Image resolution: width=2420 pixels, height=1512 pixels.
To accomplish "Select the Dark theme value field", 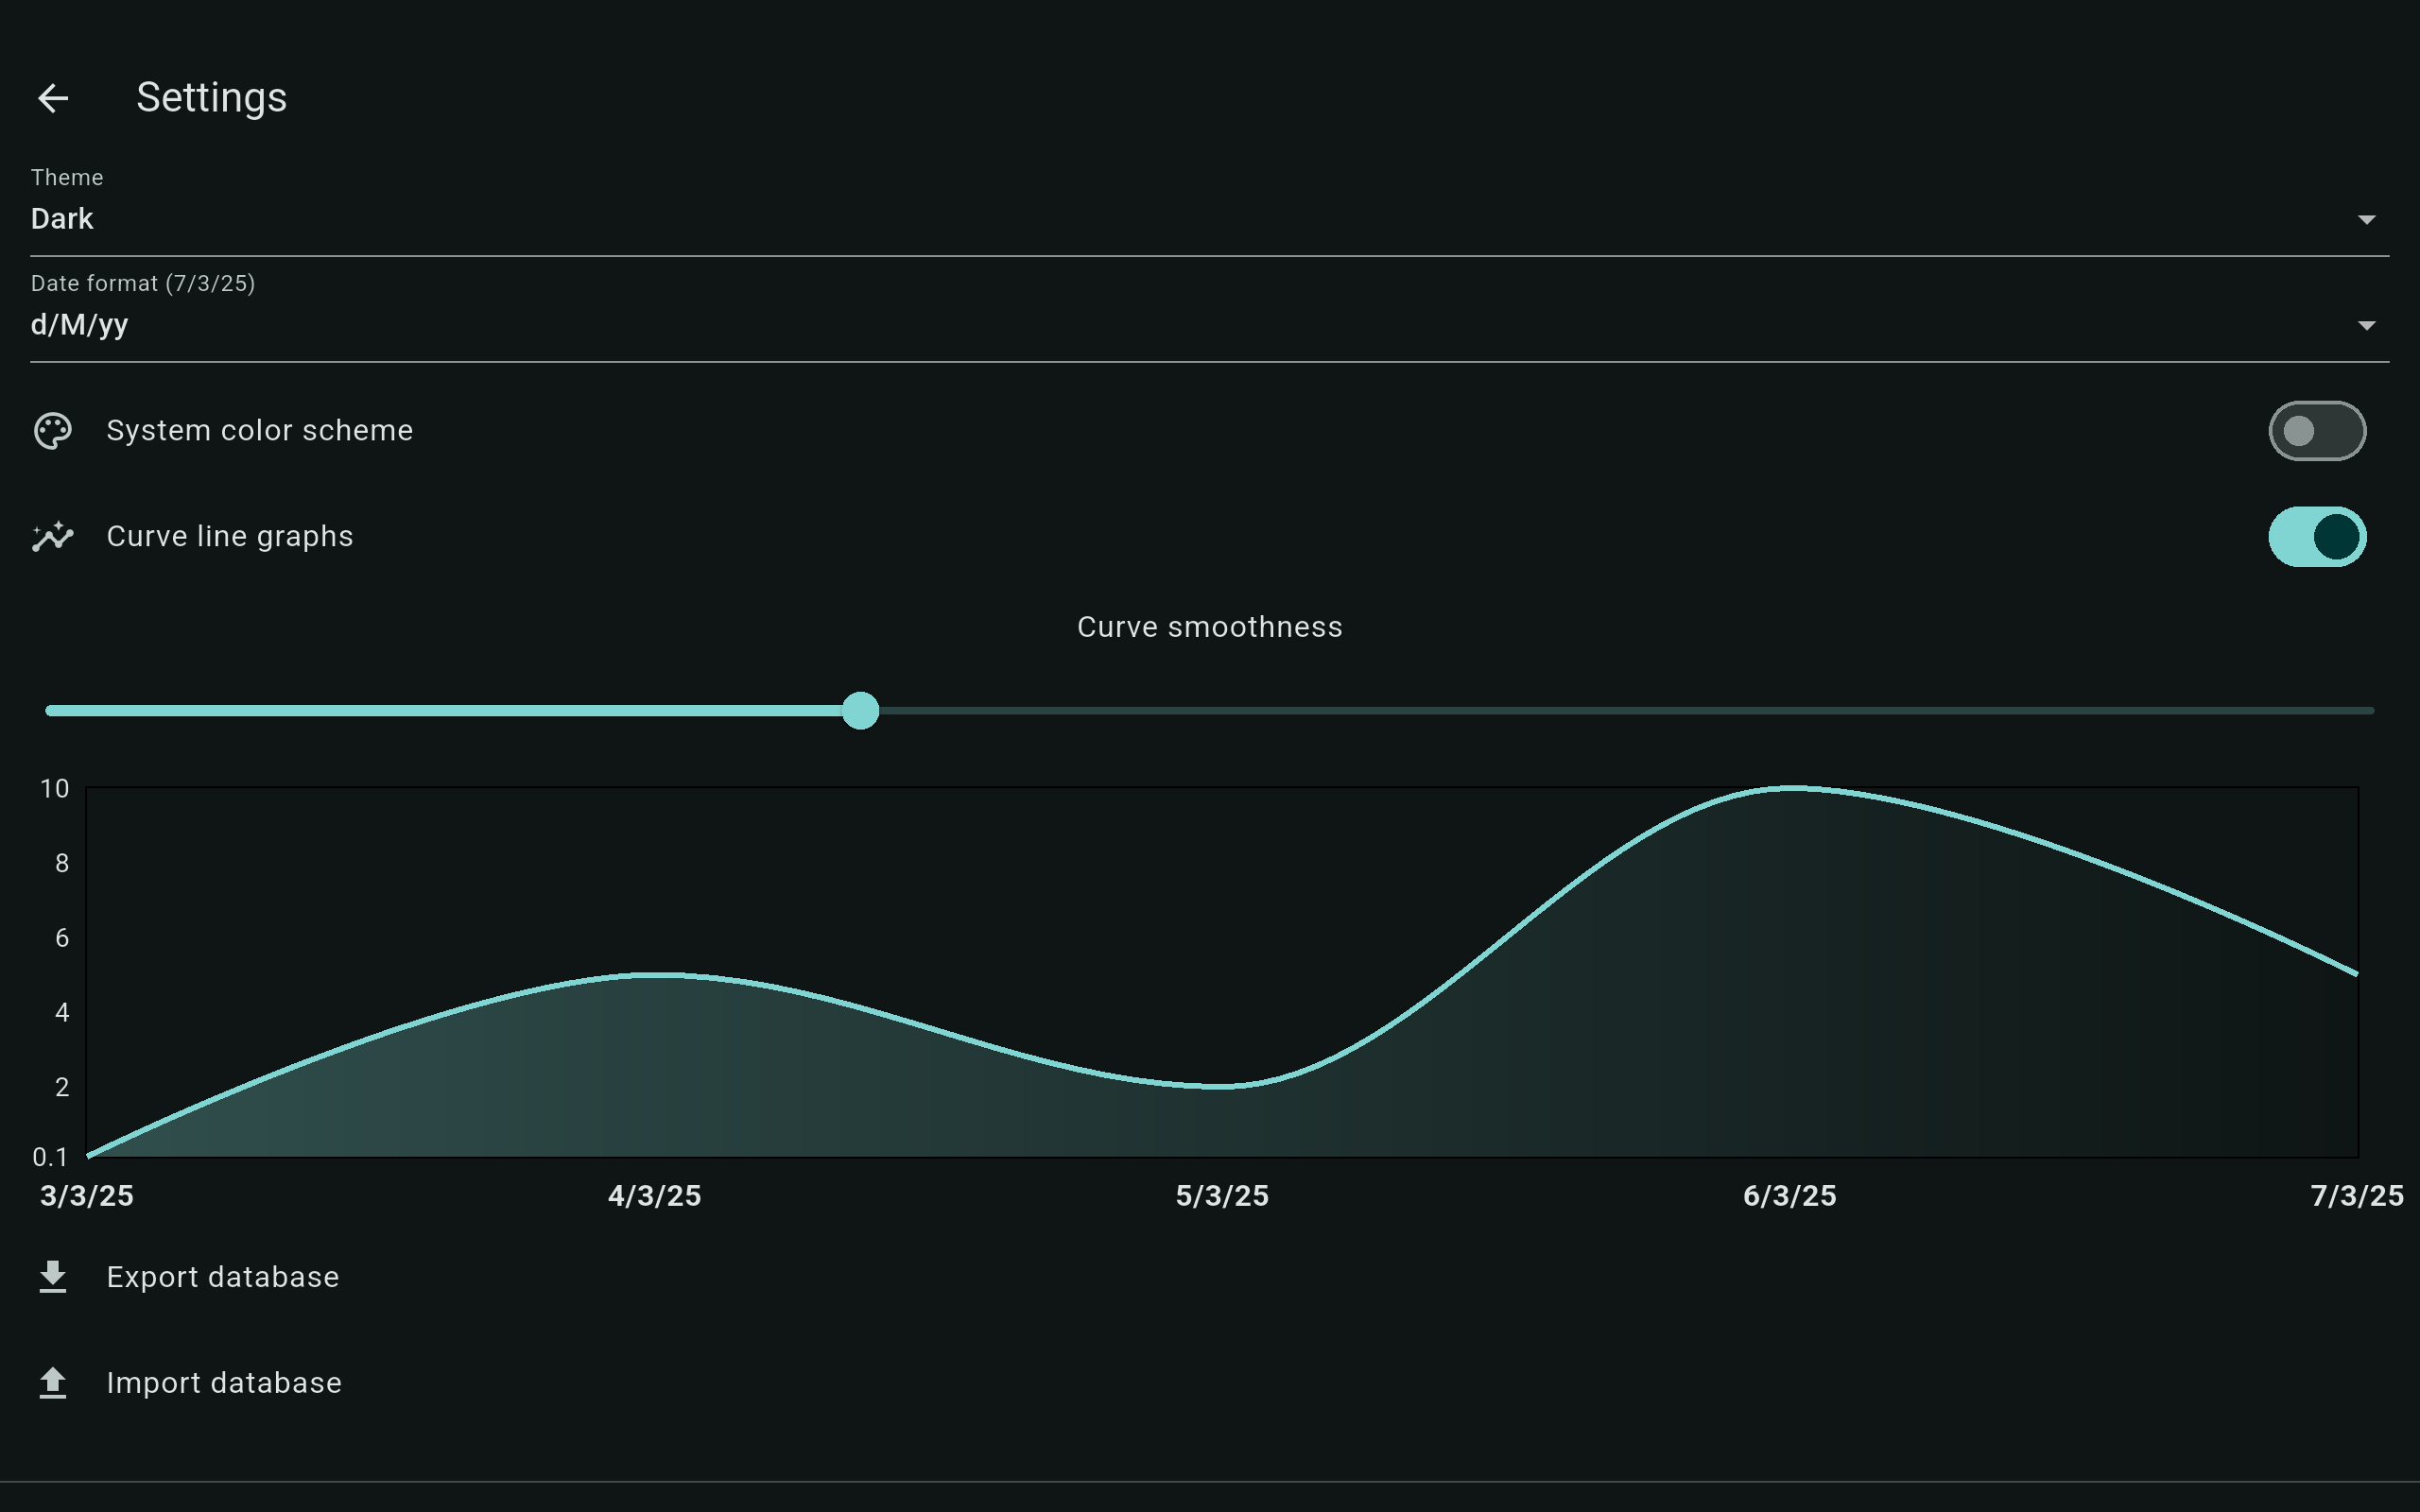I will [x=62, y=219].
